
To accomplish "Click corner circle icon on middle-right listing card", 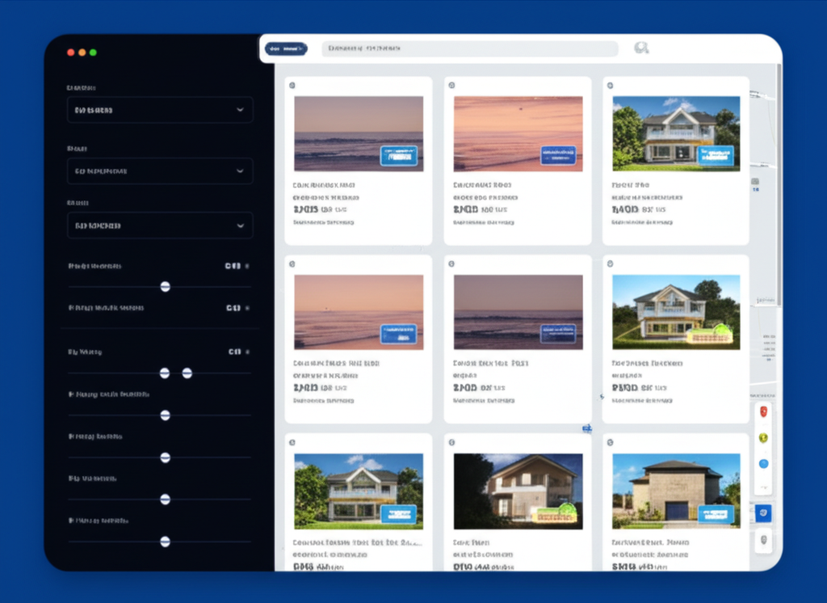I will coord(611,264).
